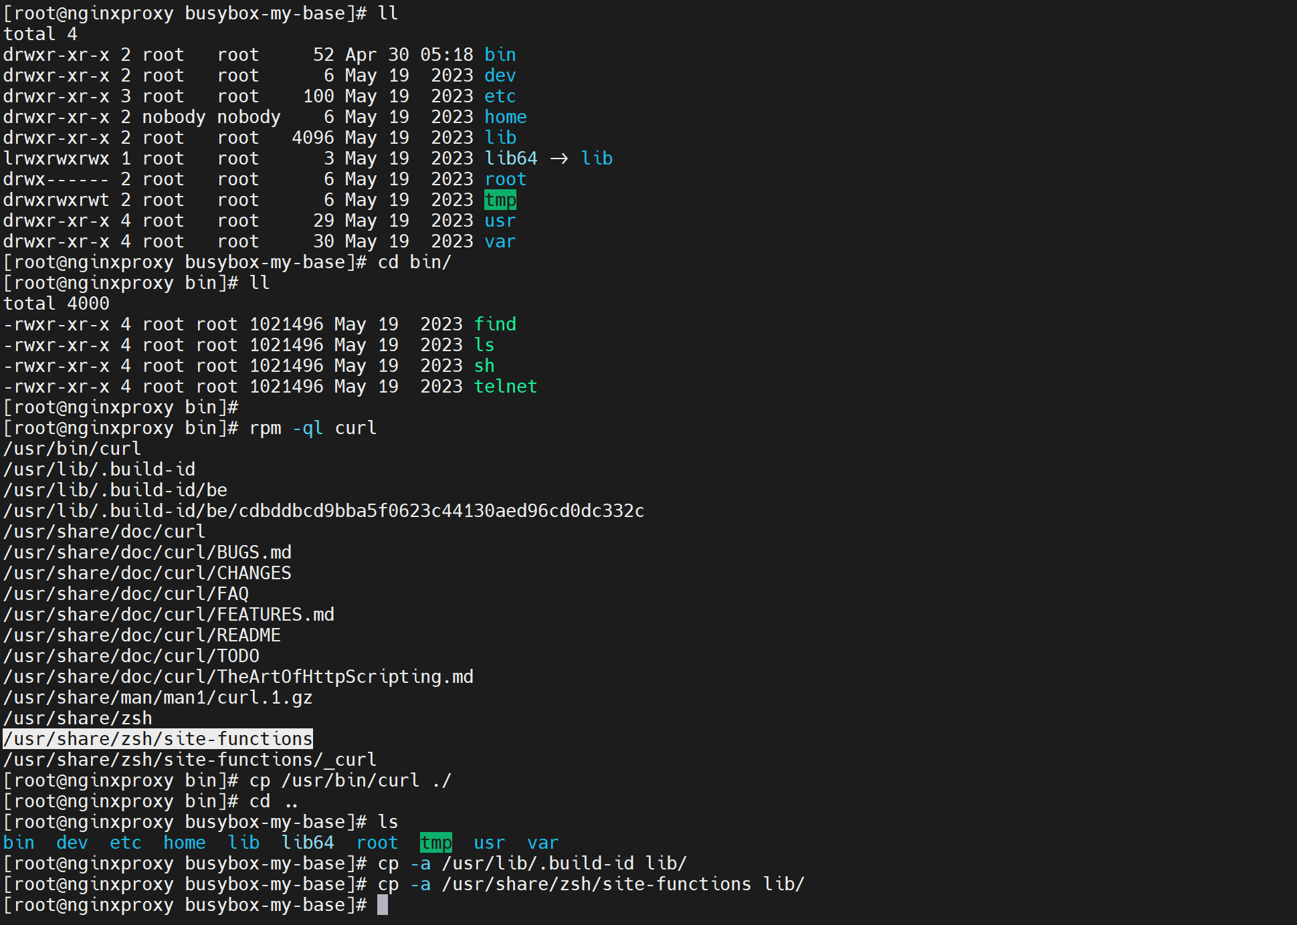Click the find executable filename

point(494,324)
